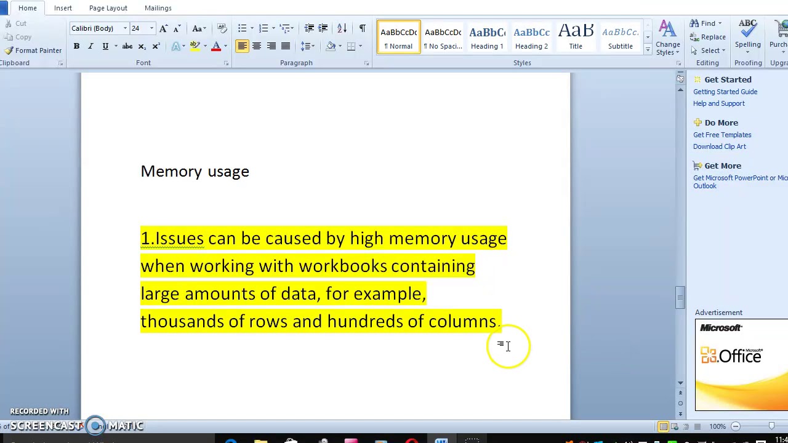Apply bullet list icon

coord(242,28)
